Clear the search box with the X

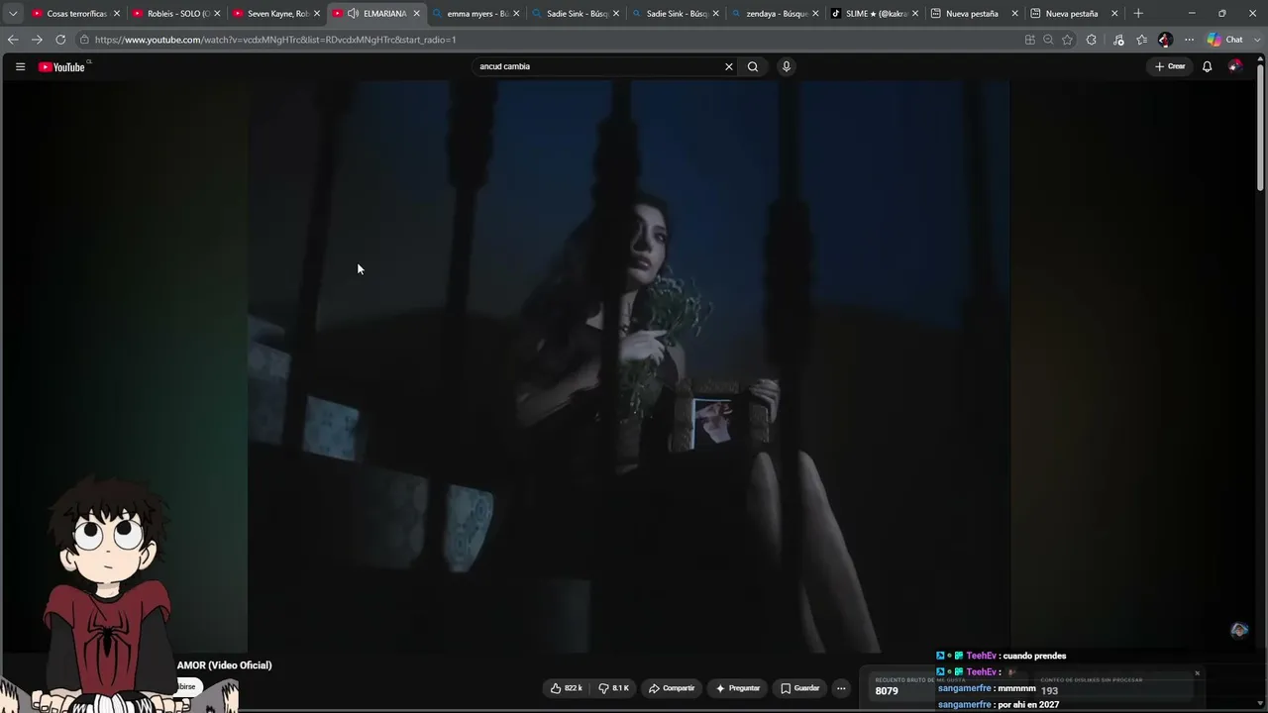tap(729, 66)
